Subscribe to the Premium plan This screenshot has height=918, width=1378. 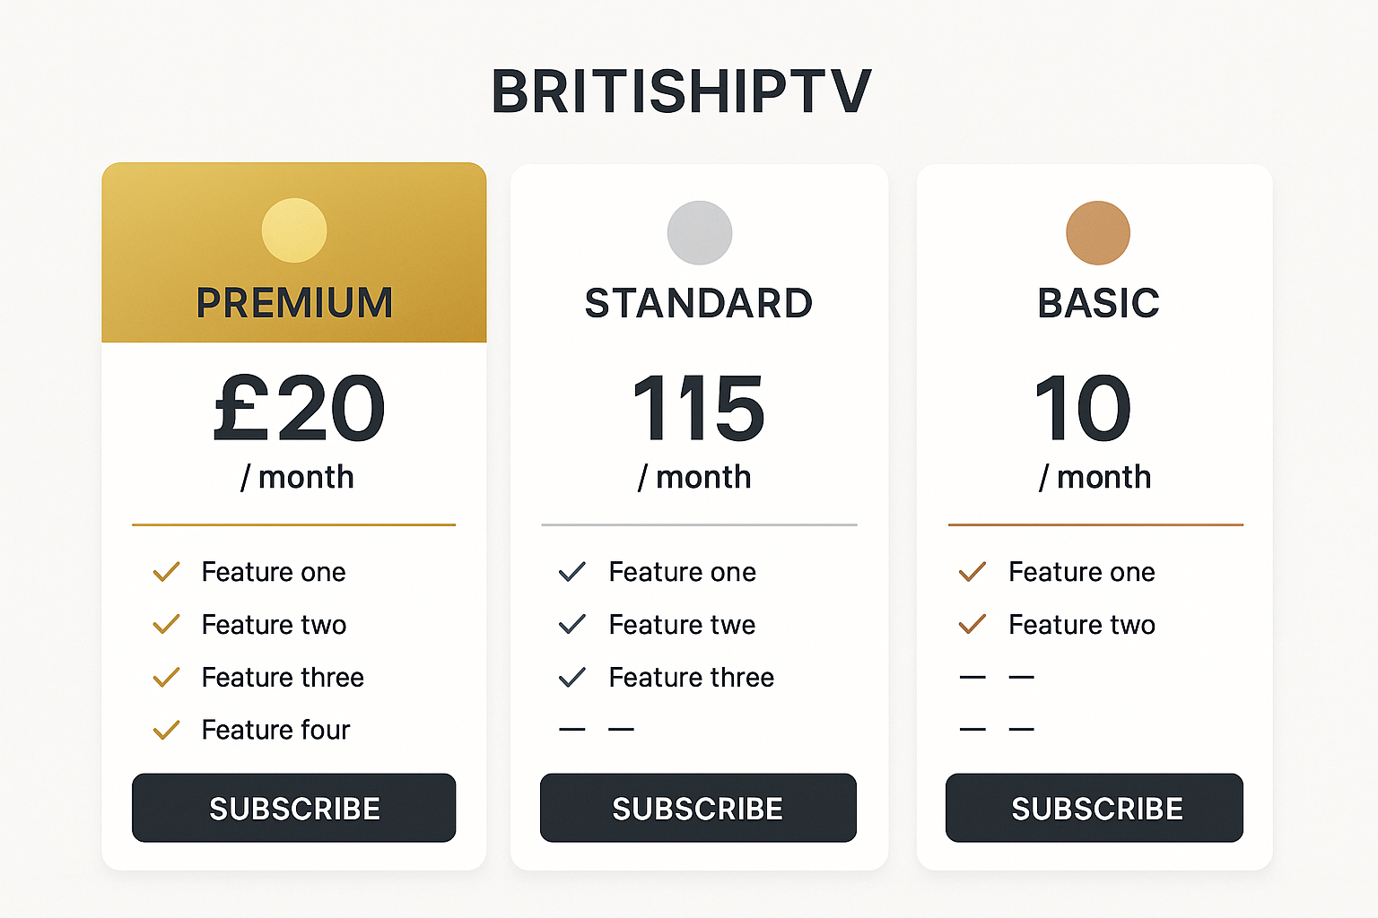click(x=294, y=808)
